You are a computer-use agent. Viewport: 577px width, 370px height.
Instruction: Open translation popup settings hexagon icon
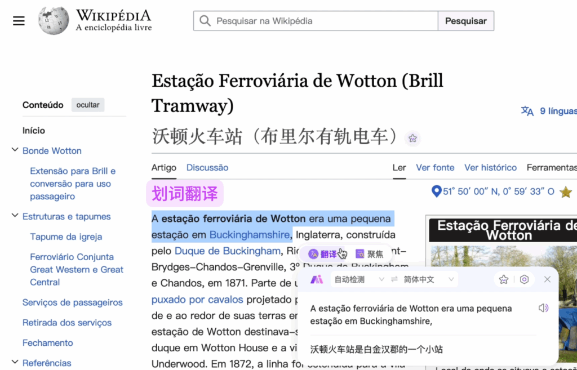[525, 279]
